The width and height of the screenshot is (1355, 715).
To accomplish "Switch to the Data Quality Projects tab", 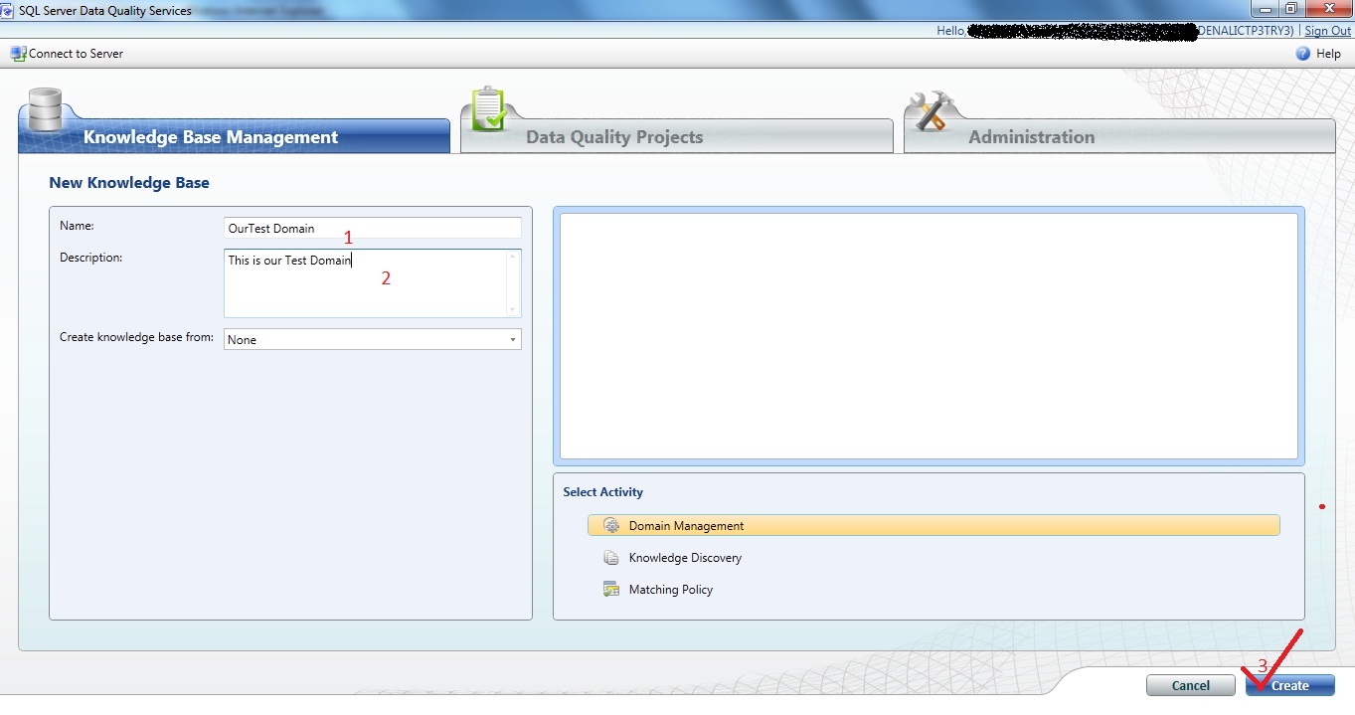I will [x=676, y=136].
